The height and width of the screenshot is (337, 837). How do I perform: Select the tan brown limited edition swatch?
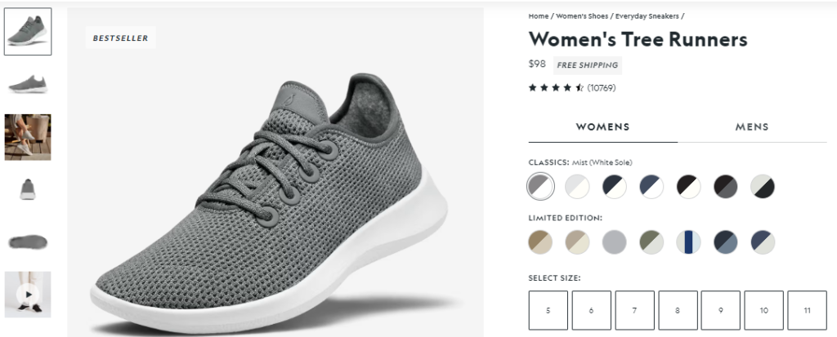[540, 242]
